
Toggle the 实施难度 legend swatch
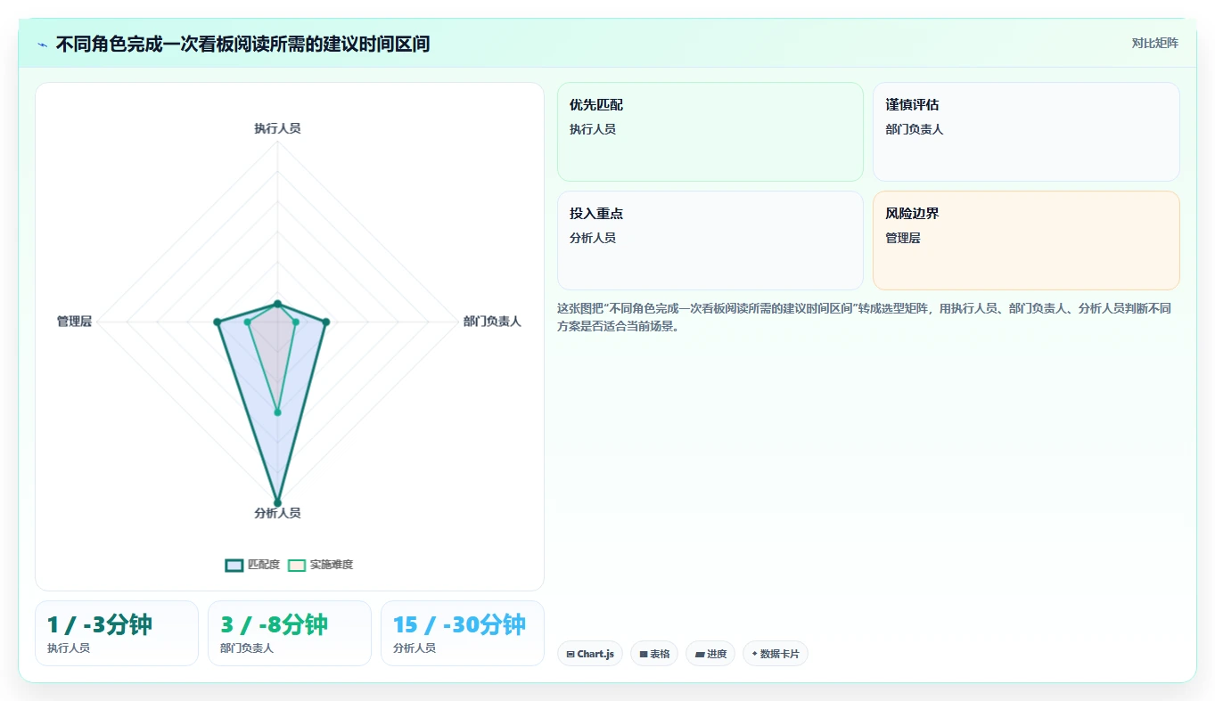[x=297, y=565]
